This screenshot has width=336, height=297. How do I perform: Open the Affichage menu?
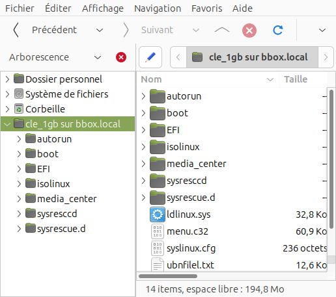[103, 8]
